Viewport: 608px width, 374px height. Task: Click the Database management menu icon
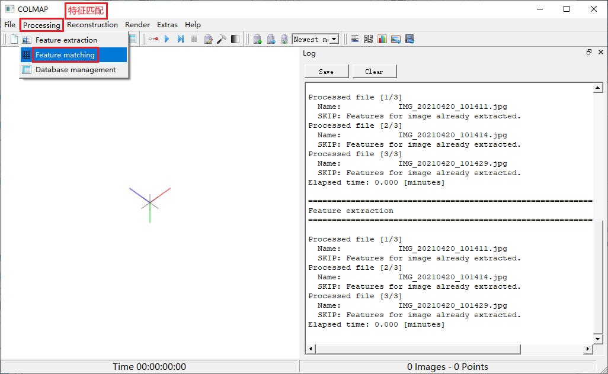coord(27,70)
